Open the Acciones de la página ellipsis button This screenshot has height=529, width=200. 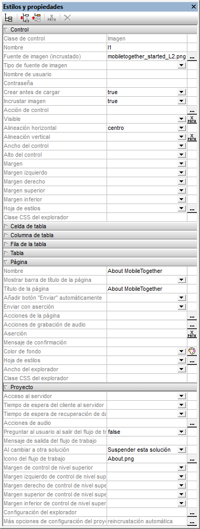pos(192,316)
